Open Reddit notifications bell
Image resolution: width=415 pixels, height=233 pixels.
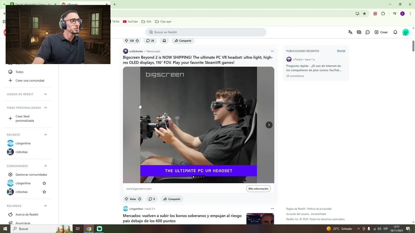[395, 32]
